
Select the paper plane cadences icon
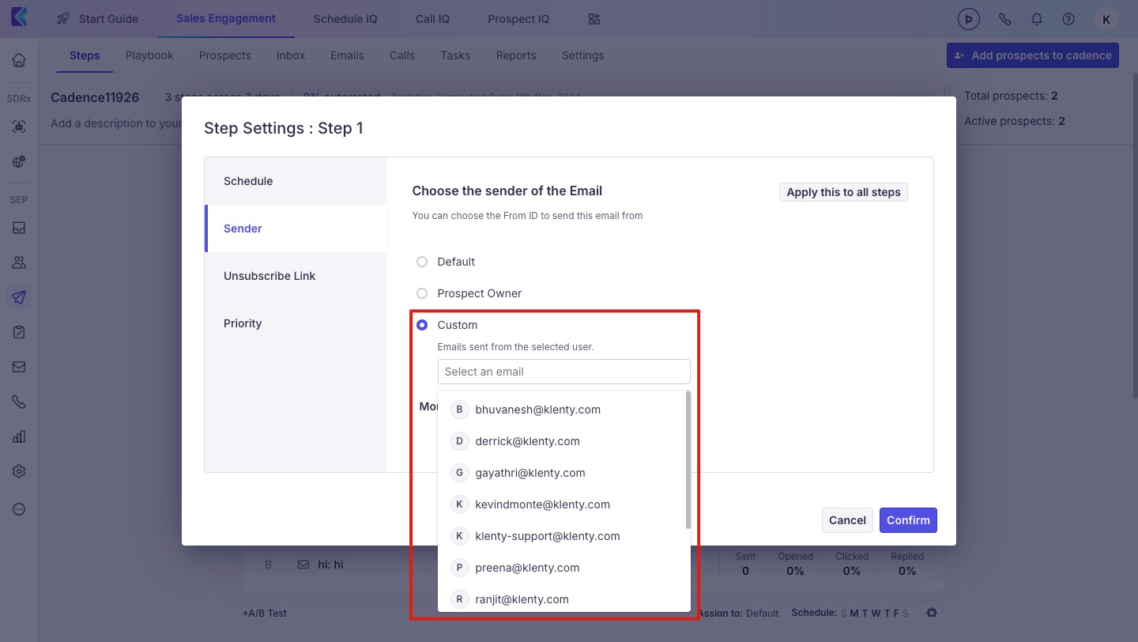[19, 297]
